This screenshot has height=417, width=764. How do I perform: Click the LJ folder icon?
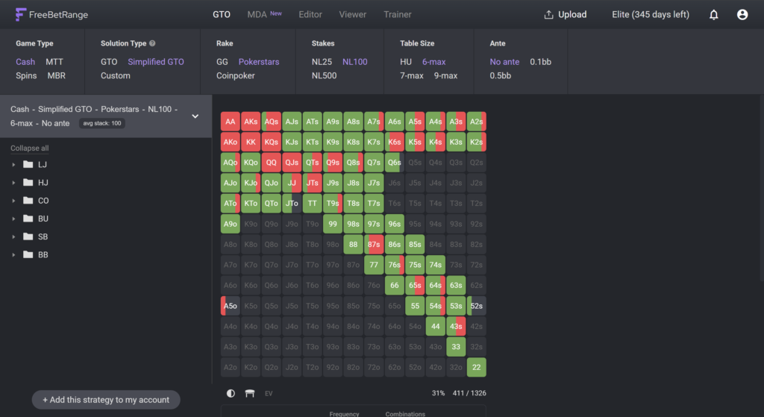[28, 165]
